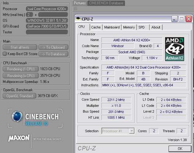Click OK in the CPU-Z window
Viewport: 194px width, 153px height.
(180, 148)
